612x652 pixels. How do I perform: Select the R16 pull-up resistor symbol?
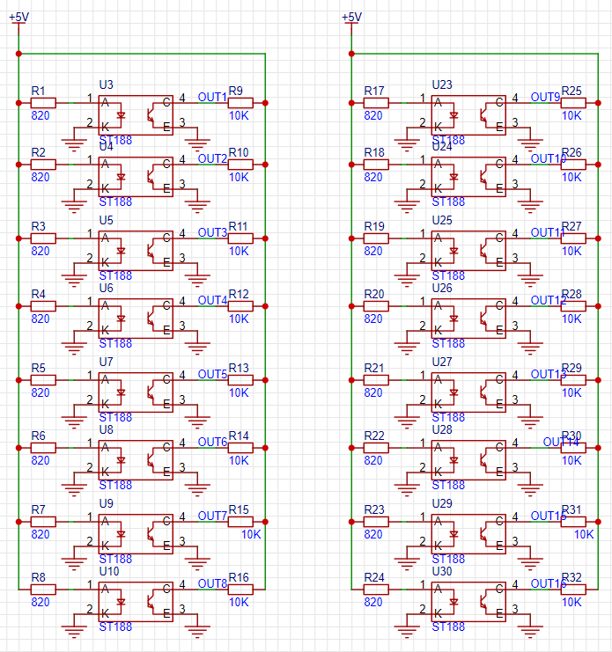(x=240, y=590)
